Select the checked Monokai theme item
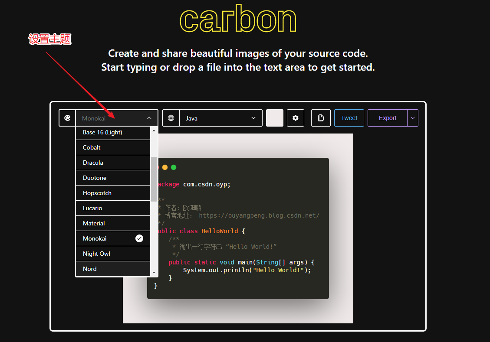This screenshot has height=342, width=490. [113, 238]
